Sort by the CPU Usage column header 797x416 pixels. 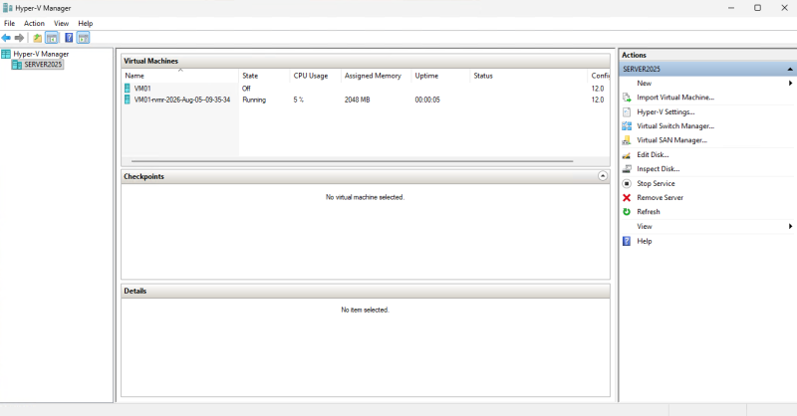(315, 76)
